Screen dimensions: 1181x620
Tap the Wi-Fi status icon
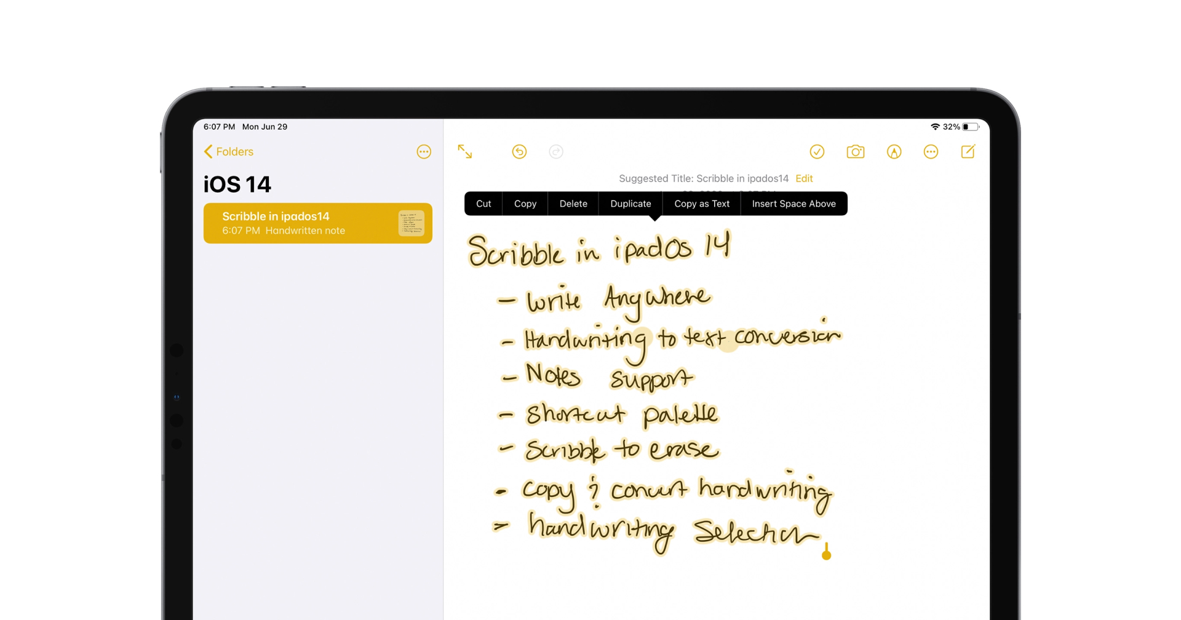pos(935,127)
